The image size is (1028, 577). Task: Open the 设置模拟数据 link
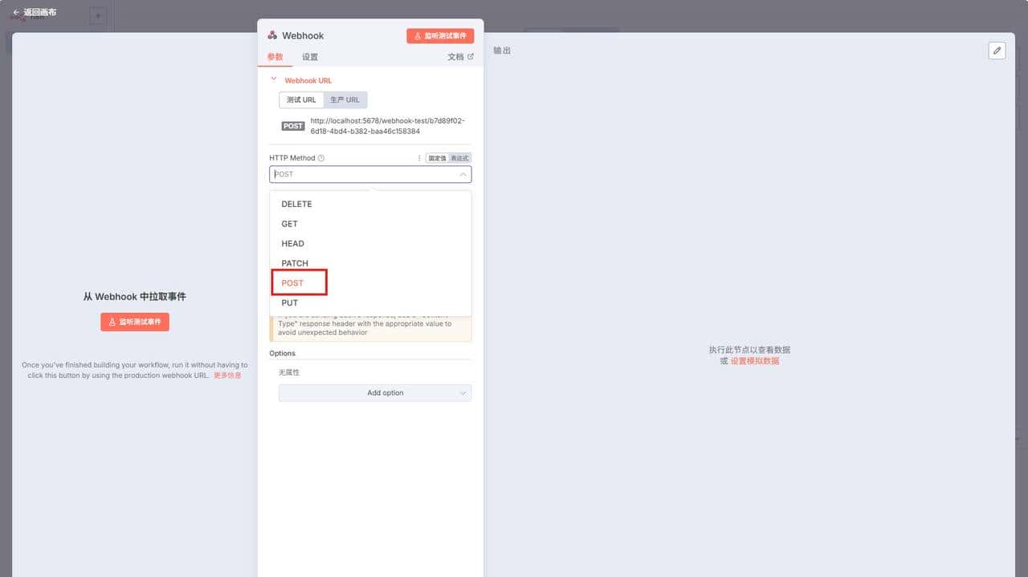pyautogui.click(x=755, y=361)
